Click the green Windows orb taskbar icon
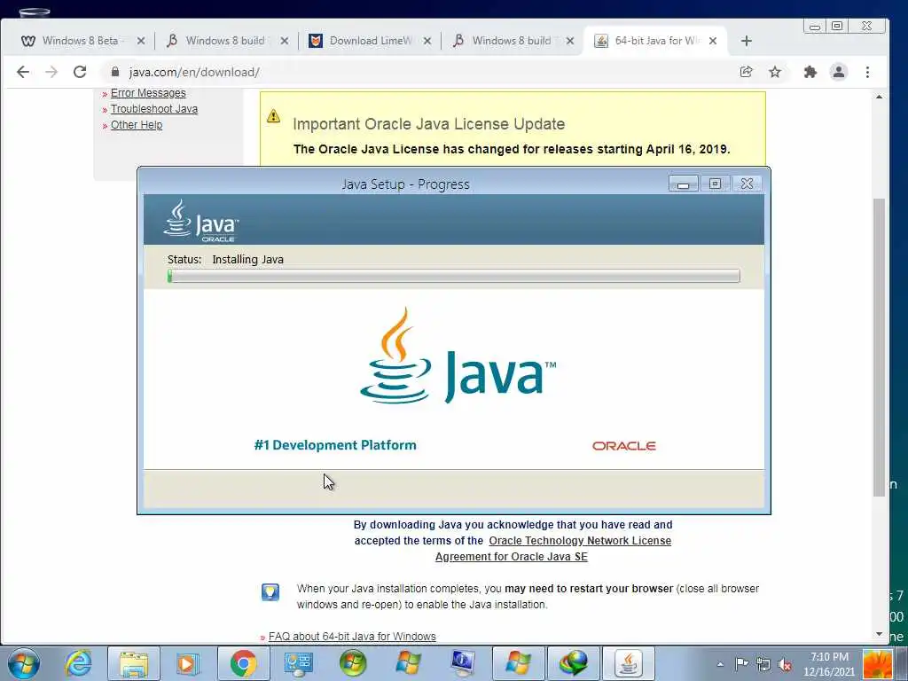This screenshot has width=908, height=681. 353,663
